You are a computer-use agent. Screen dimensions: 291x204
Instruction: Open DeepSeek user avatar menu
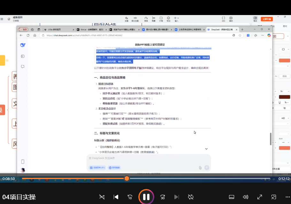[x=23, y=170]
